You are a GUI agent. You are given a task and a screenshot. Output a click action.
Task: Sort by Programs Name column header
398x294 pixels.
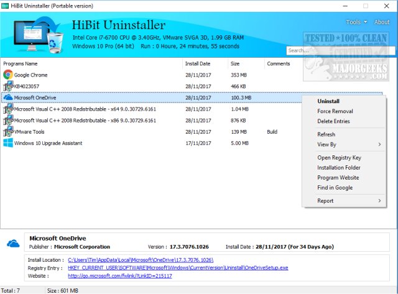(x=21, y=63)
